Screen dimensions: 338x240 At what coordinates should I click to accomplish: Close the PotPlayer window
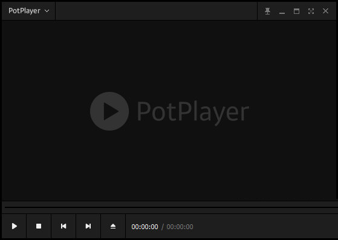tap(325, 11)
